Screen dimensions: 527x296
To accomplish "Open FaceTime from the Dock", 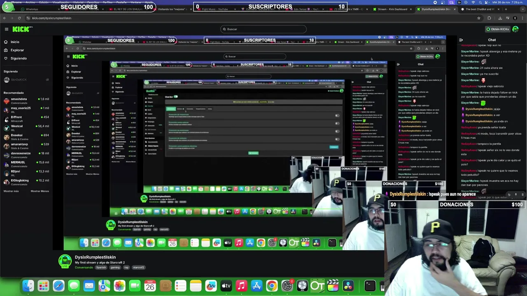I will pos(135,286).
